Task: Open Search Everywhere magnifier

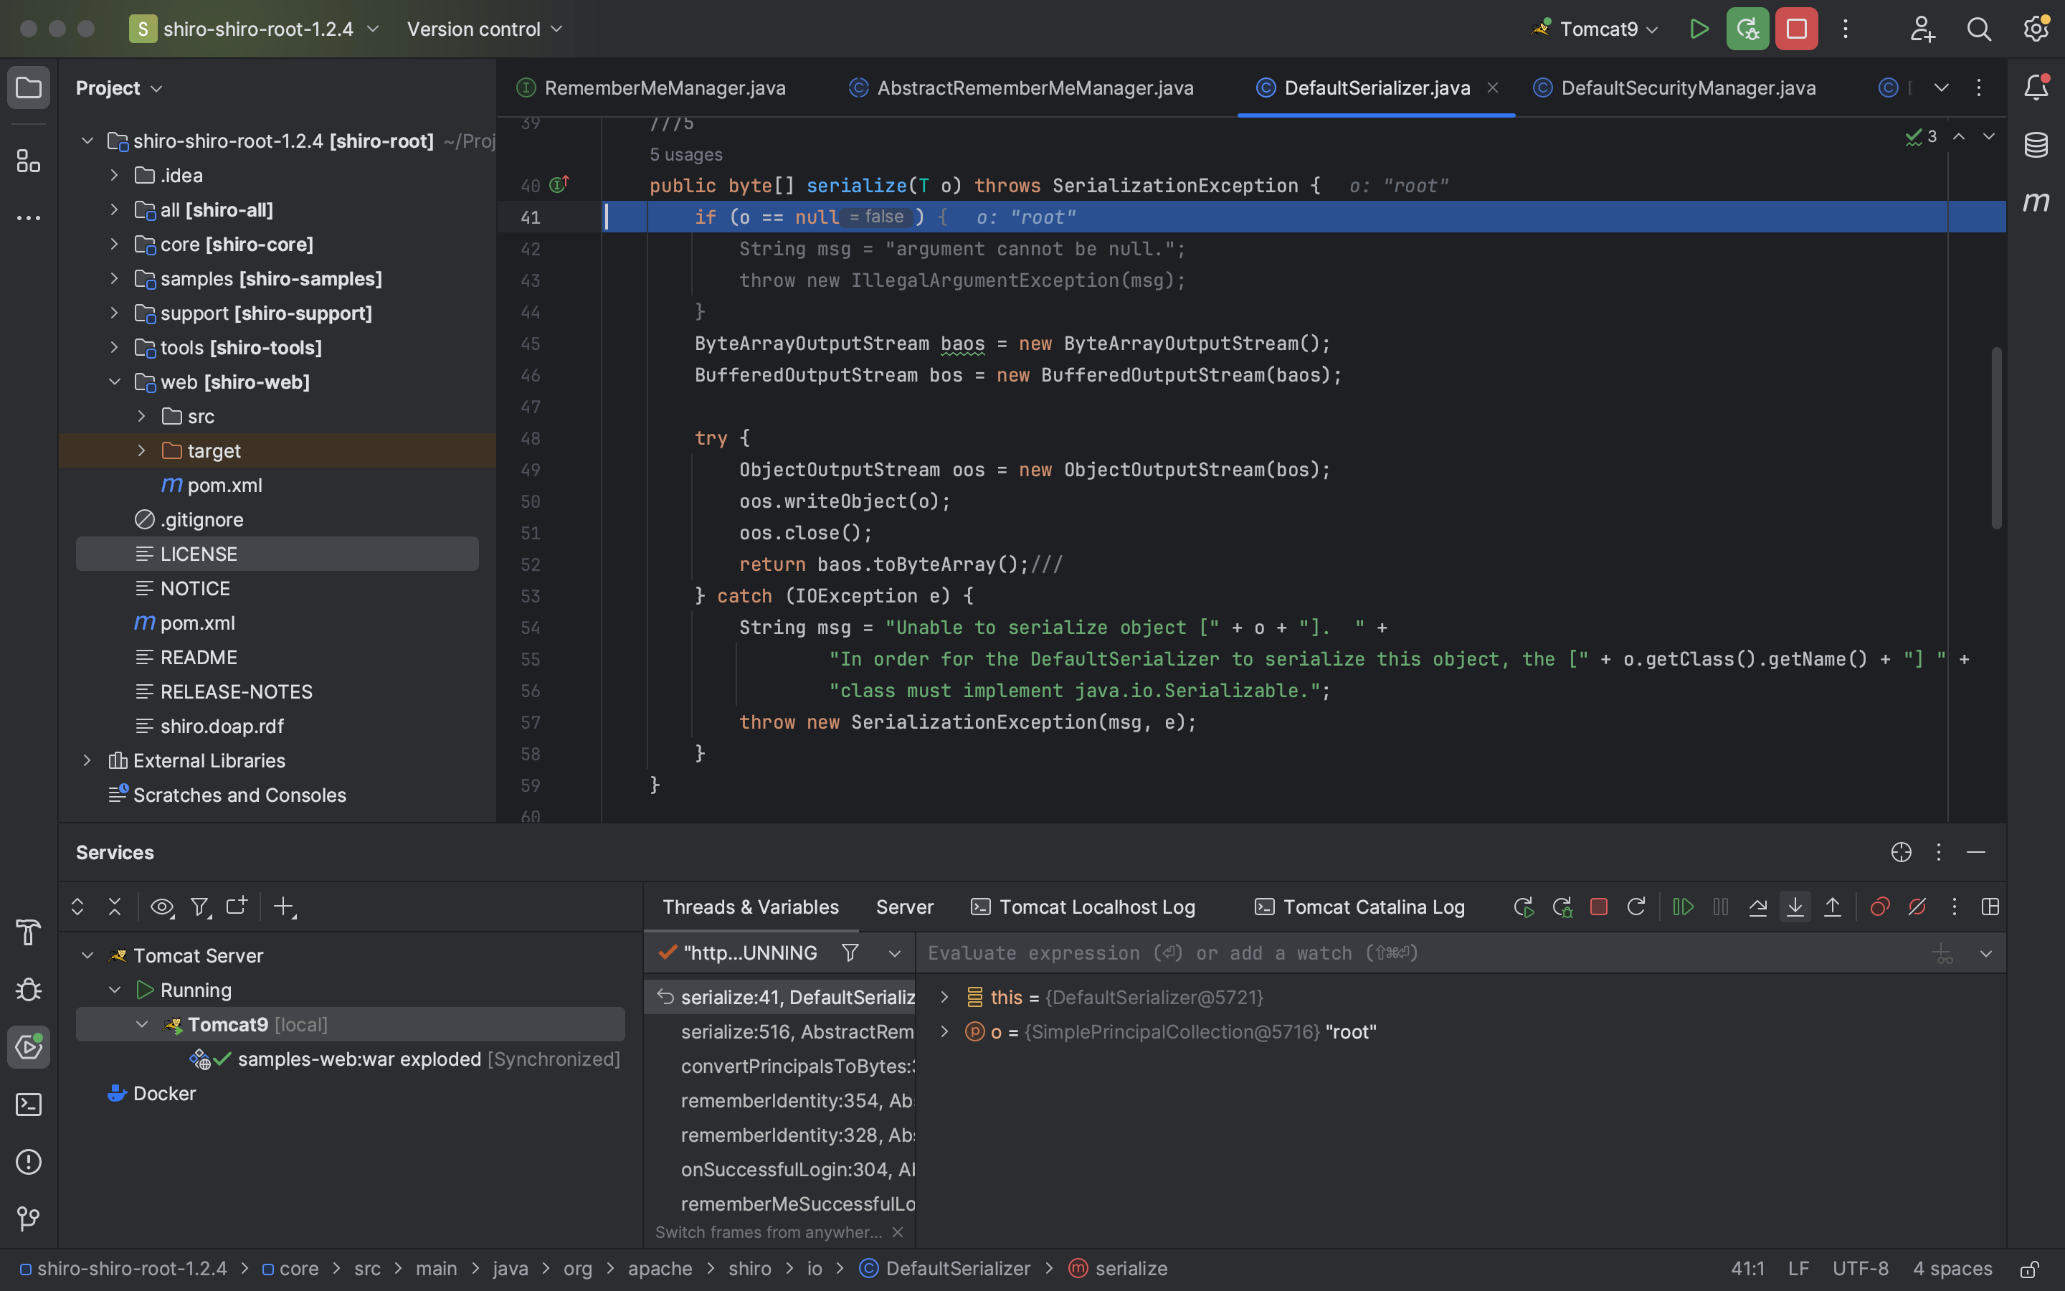Action: click(1979, 29)
